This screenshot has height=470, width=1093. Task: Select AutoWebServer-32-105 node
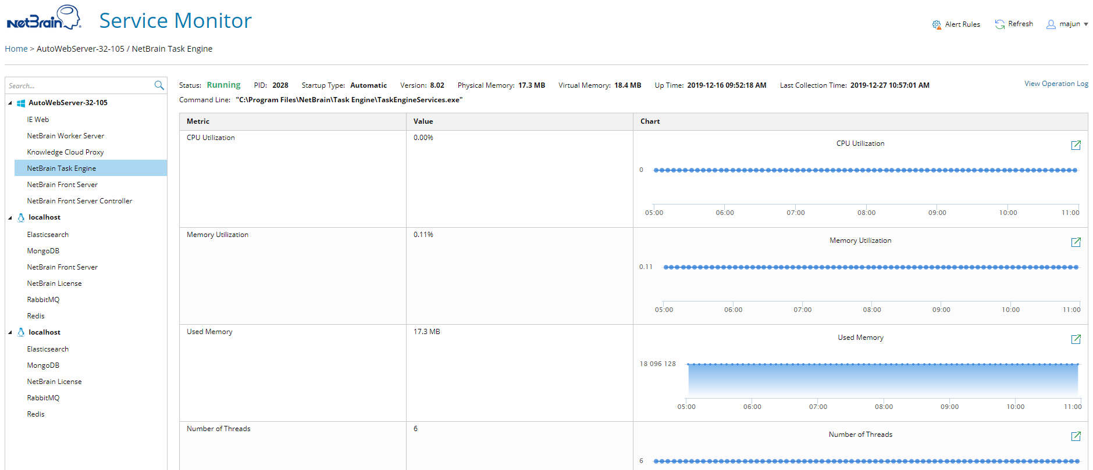click(68, 103)
